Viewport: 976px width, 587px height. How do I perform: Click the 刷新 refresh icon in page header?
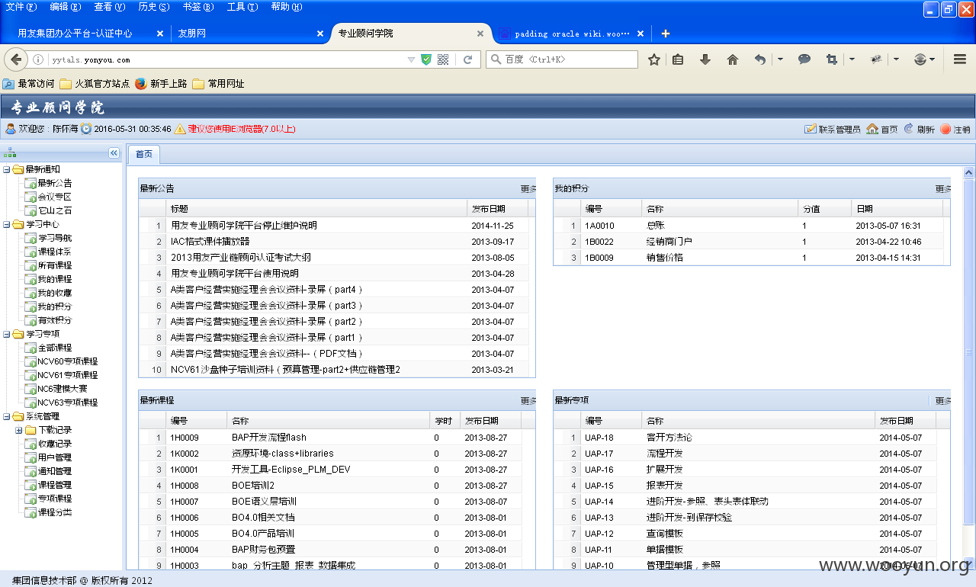pos(909,129)
